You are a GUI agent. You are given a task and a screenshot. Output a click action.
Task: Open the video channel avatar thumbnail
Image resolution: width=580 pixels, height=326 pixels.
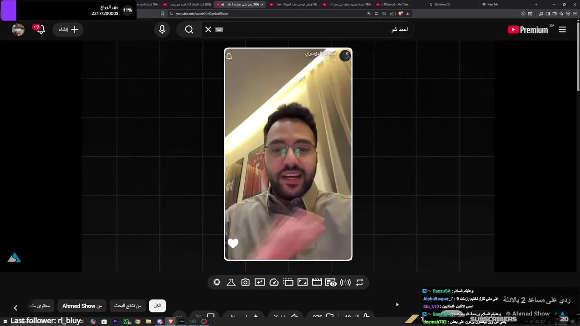pyautogui.click(x=345, y=55)
